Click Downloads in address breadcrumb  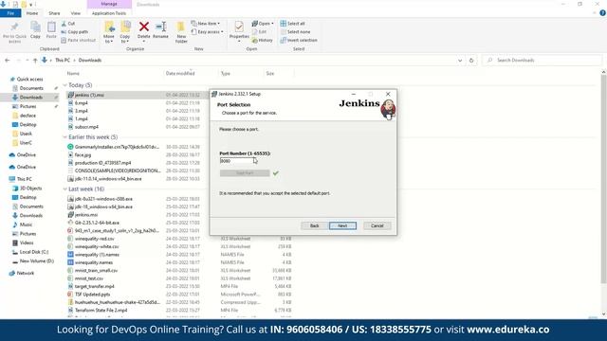click(90, 61)
